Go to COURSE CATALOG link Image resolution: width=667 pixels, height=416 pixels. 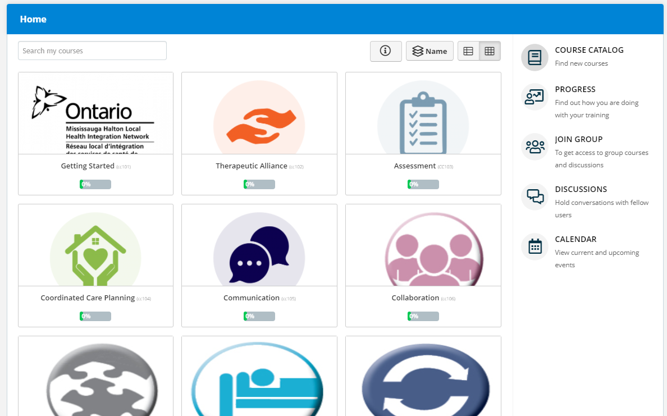589,50
